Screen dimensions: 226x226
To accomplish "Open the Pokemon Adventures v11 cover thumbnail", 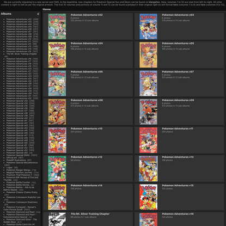I will coord(148,140).
